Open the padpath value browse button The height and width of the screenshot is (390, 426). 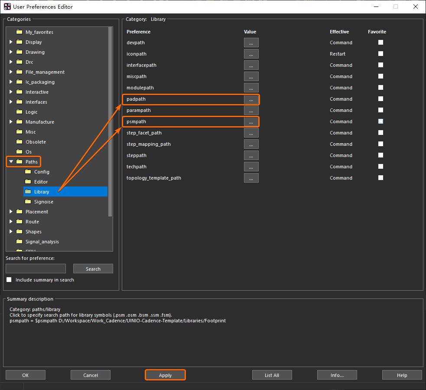[251, 99]
